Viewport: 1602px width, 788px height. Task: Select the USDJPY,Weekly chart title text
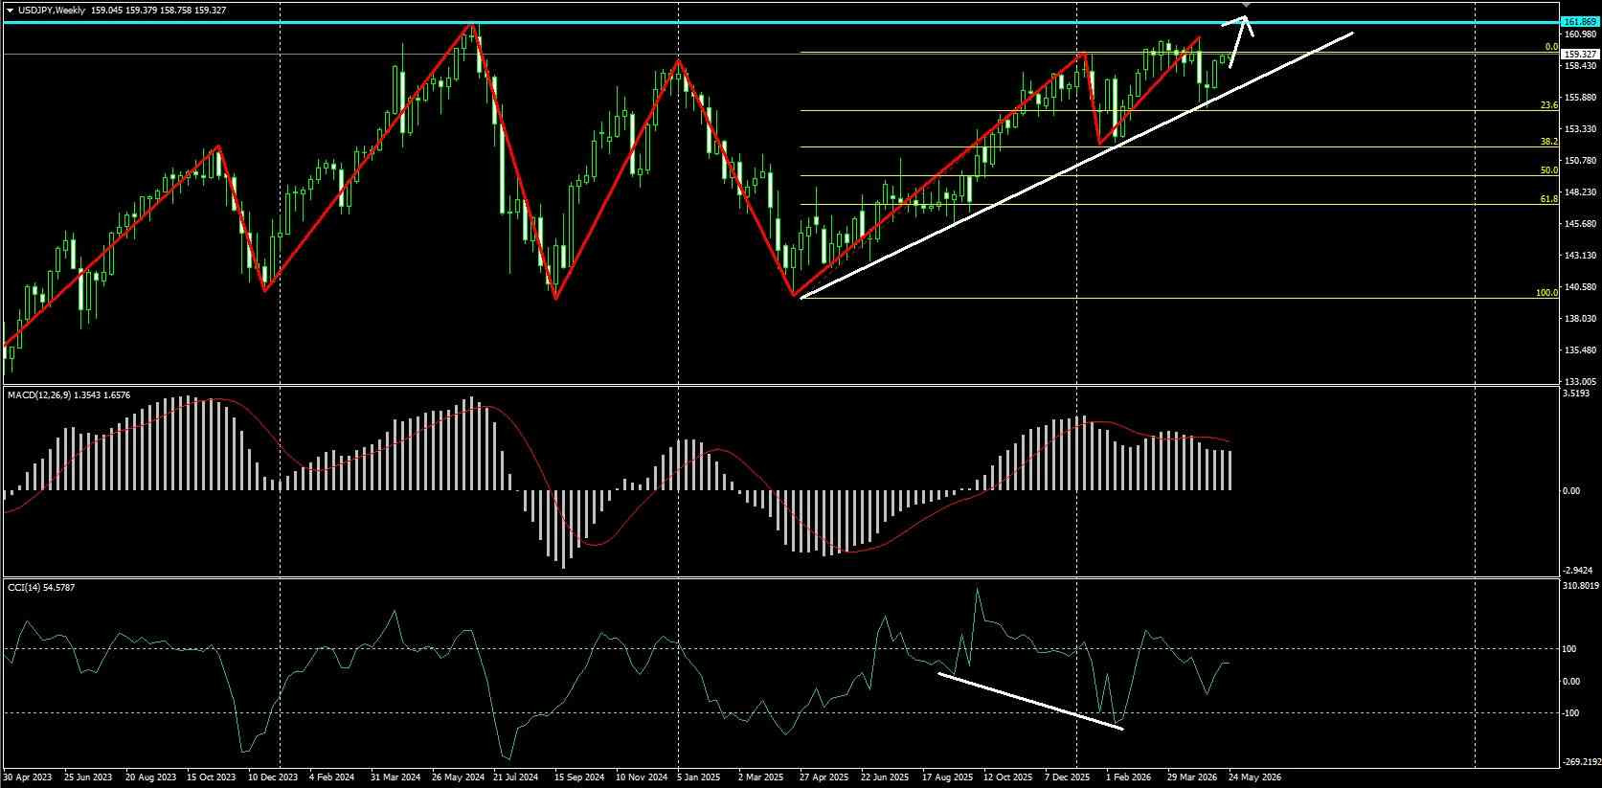50,10
